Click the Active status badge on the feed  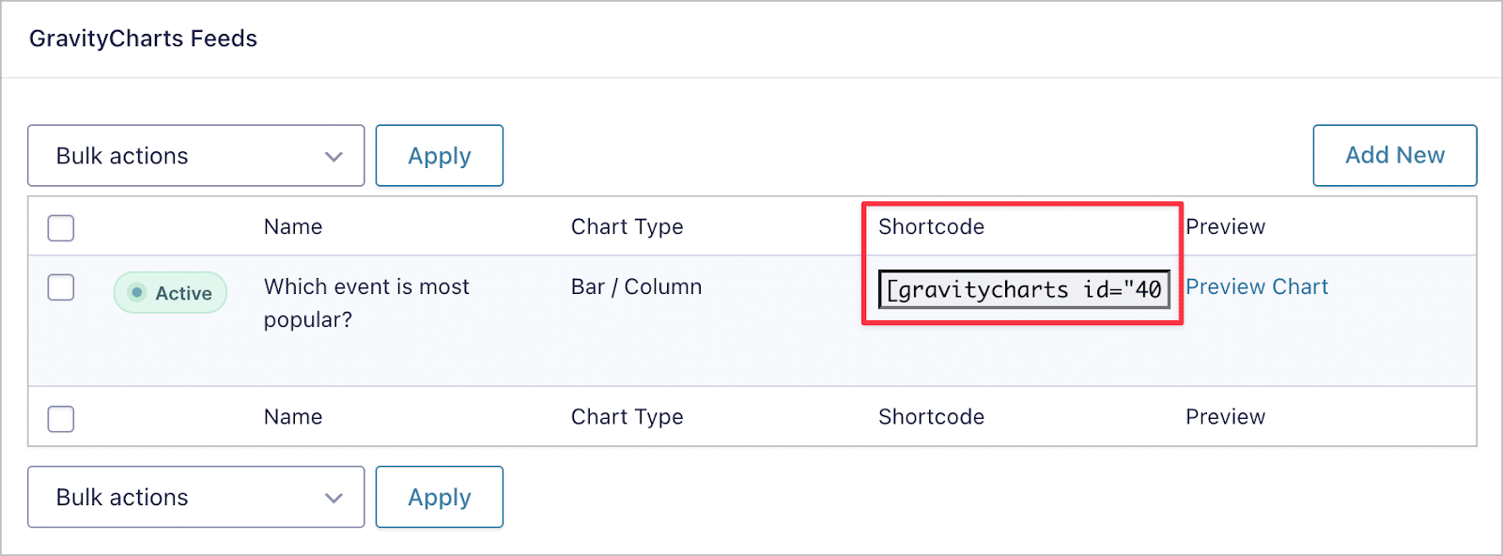170,292
